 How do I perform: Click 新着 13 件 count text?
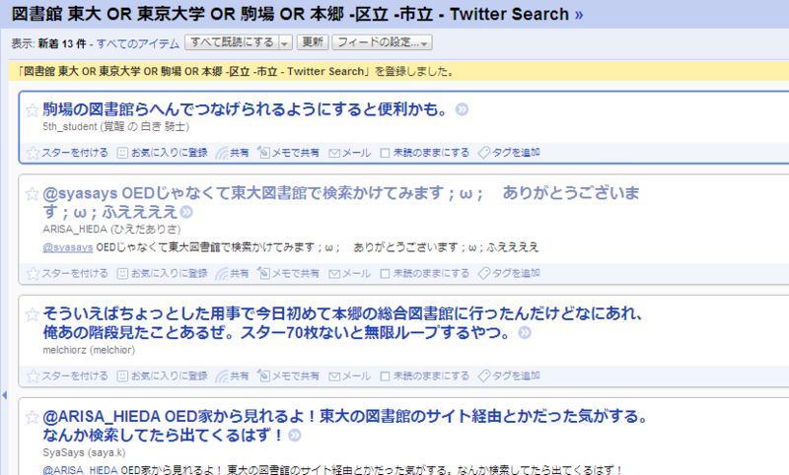pyautogui.click(x=61, y=43)
